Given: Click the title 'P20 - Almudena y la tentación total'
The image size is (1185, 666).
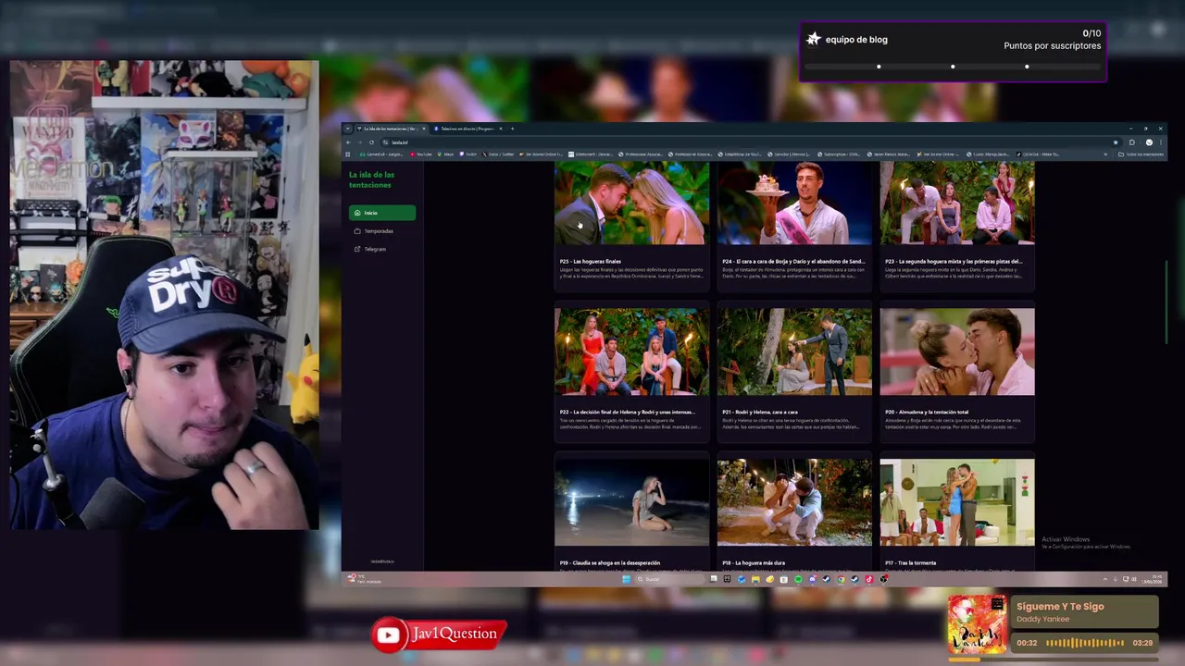Looking at the screenshot, I should click(928, 413).
